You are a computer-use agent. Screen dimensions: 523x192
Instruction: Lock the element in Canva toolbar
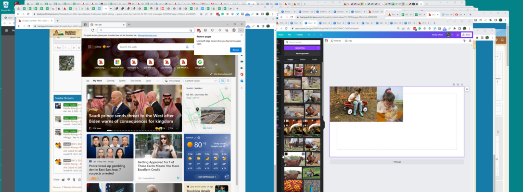[x=470, y=41]
